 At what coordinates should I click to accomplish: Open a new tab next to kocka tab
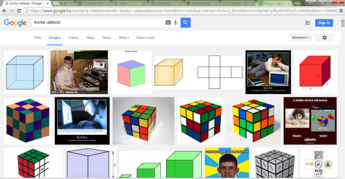pos(56,3)
